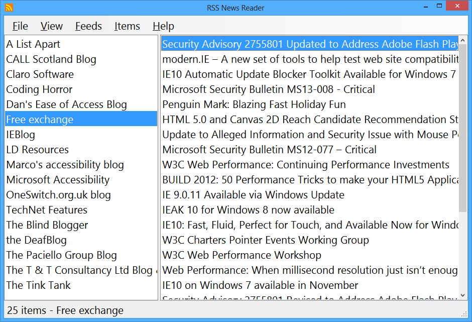The image size is (472, 322).
Task: Open IE10: Fast, Fluid, Perfect for Touch item
Action: click(310, 225)
